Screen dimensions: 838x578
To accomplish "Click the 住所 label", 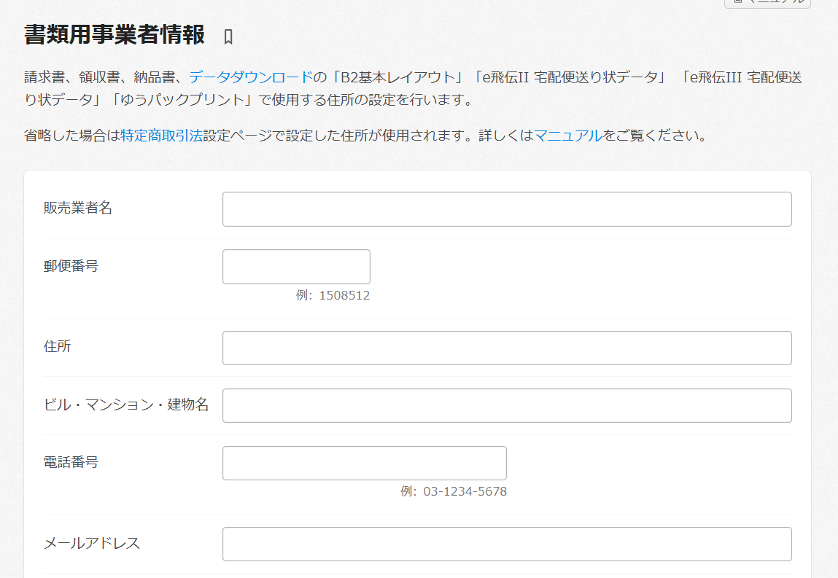I will 58,347.
